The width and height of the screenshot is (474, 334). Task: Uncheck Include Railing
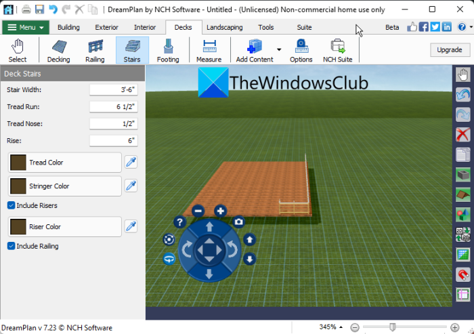click(12, 246)
